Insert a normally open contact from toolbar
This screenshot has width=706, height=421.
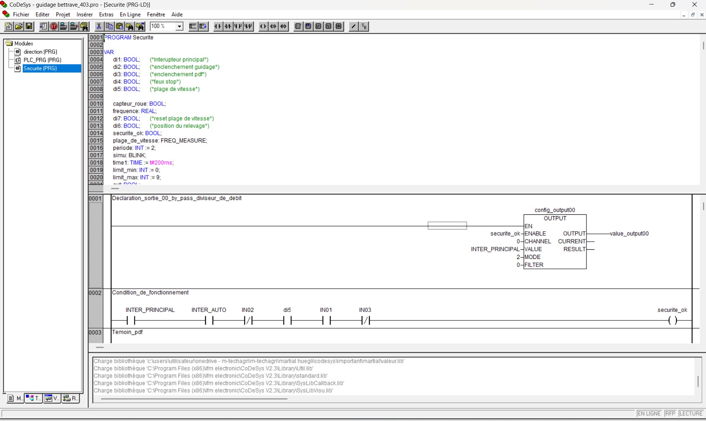coord(218,26)
